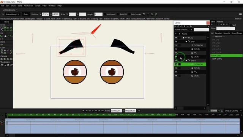The width and height of the screenshot is (243, 137).
Task: Toggle the Auto-weld checkbox
Action: coord(105,14)
